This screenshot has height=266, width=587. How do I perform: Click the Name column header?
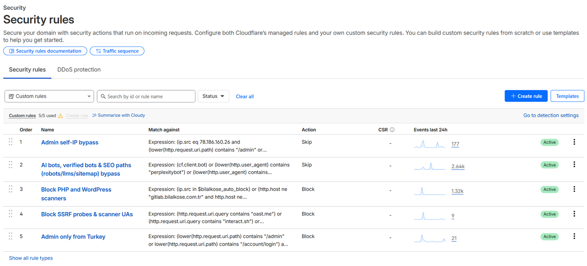coord(48,130)
